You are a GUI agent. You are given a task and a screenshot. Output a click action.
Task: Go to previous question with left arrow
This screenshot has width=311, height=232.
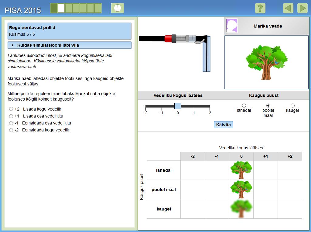[288, 8]
